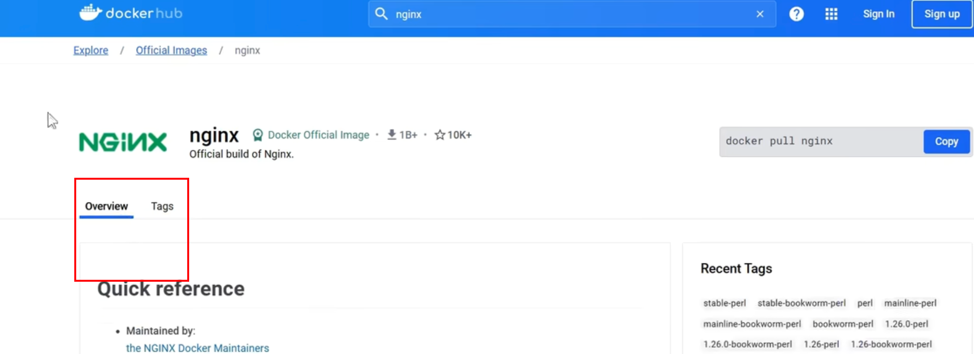Select the stable-perl tag
Screen dimensions: 974x354
pyautogui.click(x=725, y=303)
